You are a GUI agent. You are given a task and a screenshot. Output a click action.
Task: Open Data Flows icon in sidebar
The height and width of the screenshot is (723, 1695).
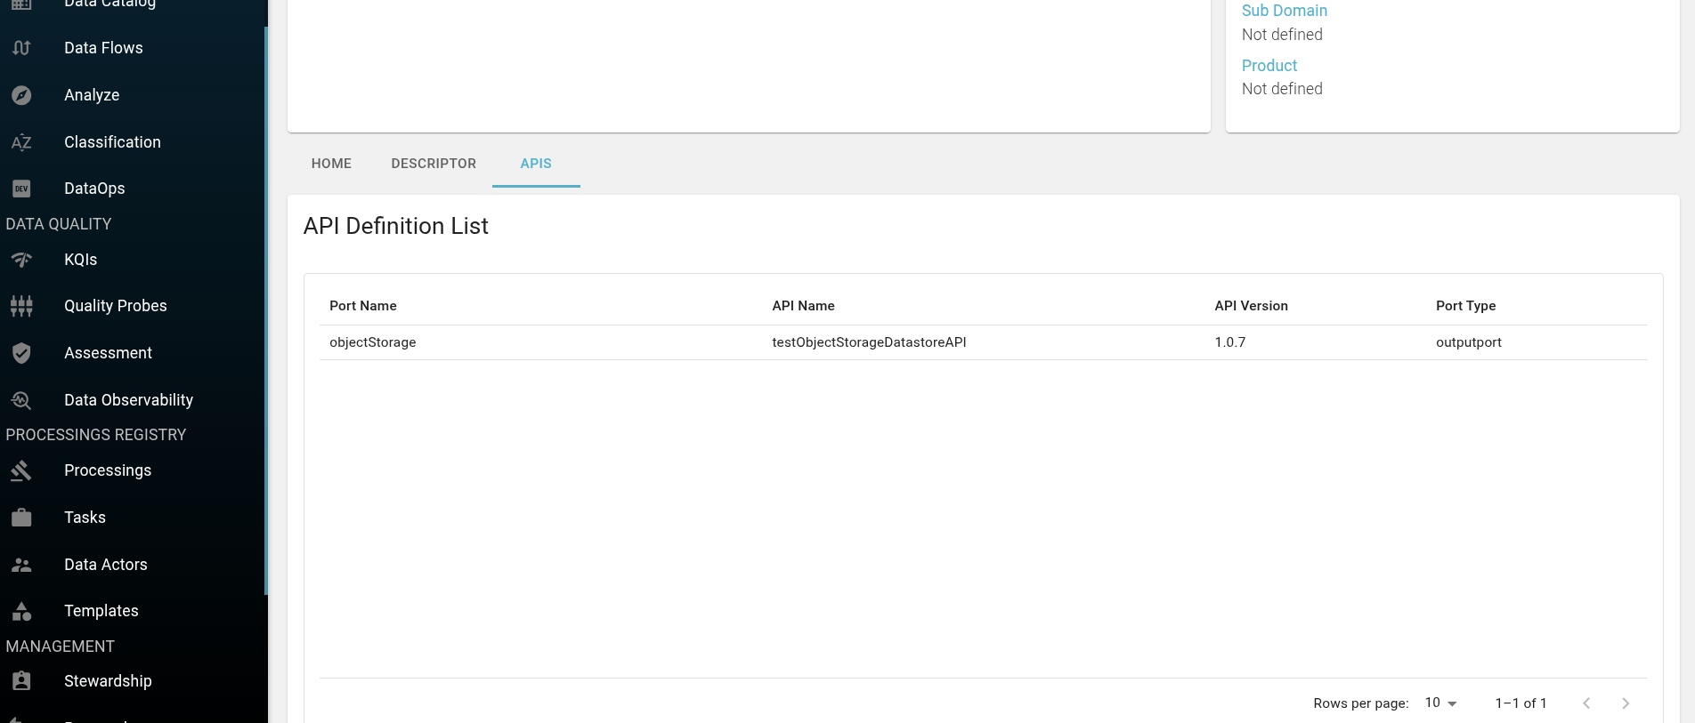(21, 48)
